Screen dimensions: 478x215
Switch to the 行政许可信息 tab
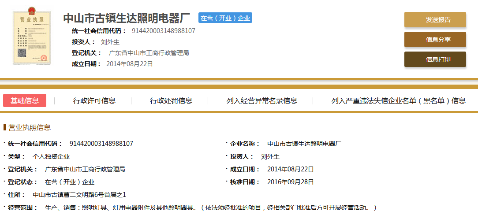tap(94, 100)
